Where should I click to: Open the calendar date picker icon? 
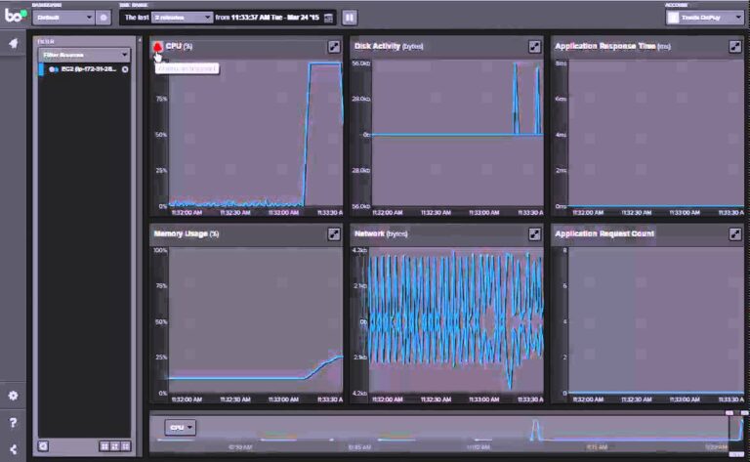[x=328, y=18]
